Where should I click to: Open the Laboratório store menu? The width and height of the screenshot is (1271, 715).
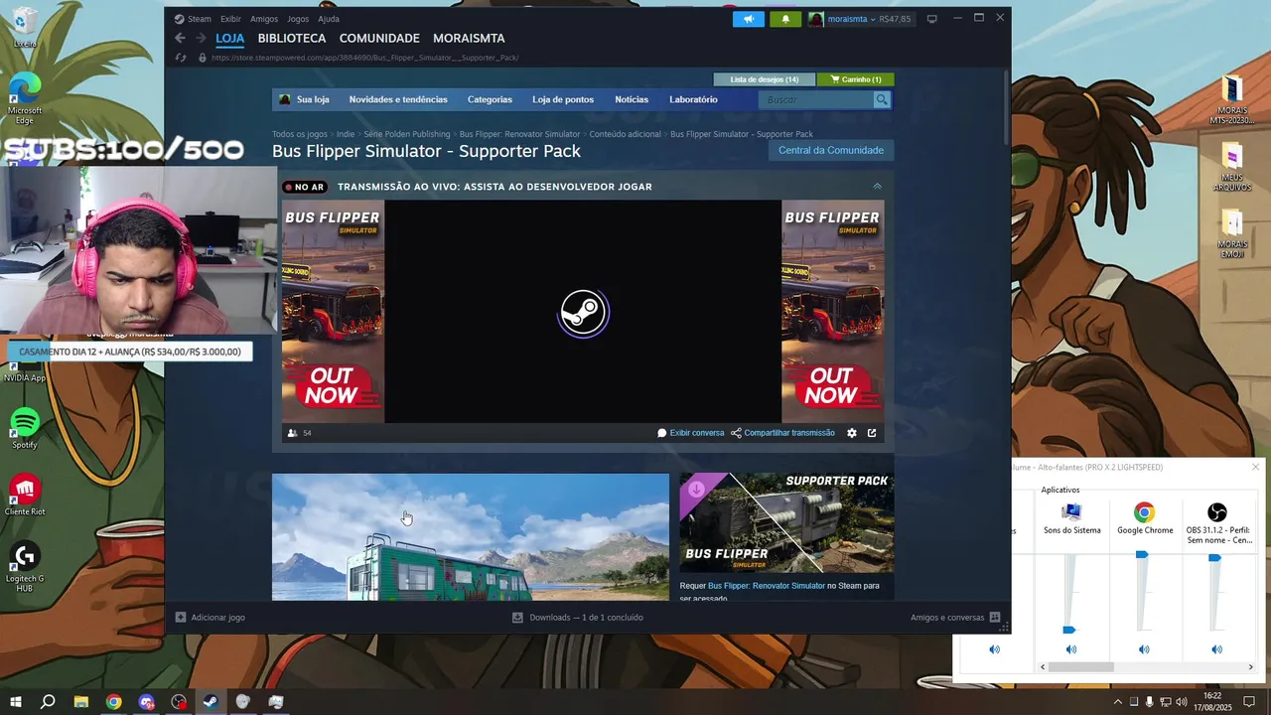coord(693,99)
